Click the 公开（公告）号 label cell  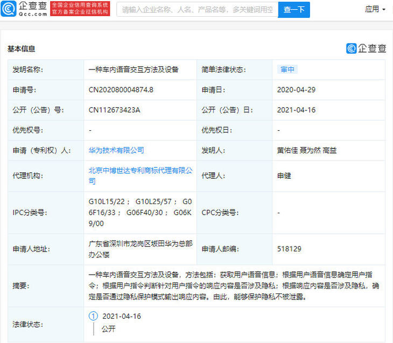click(46, 110)
